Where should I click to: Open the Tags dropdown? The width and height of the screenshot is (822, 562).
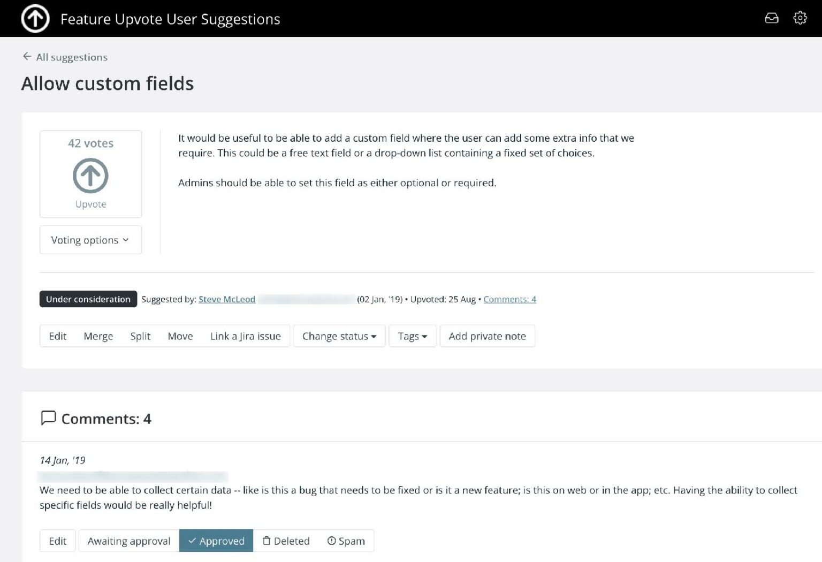tap(412, 336)
